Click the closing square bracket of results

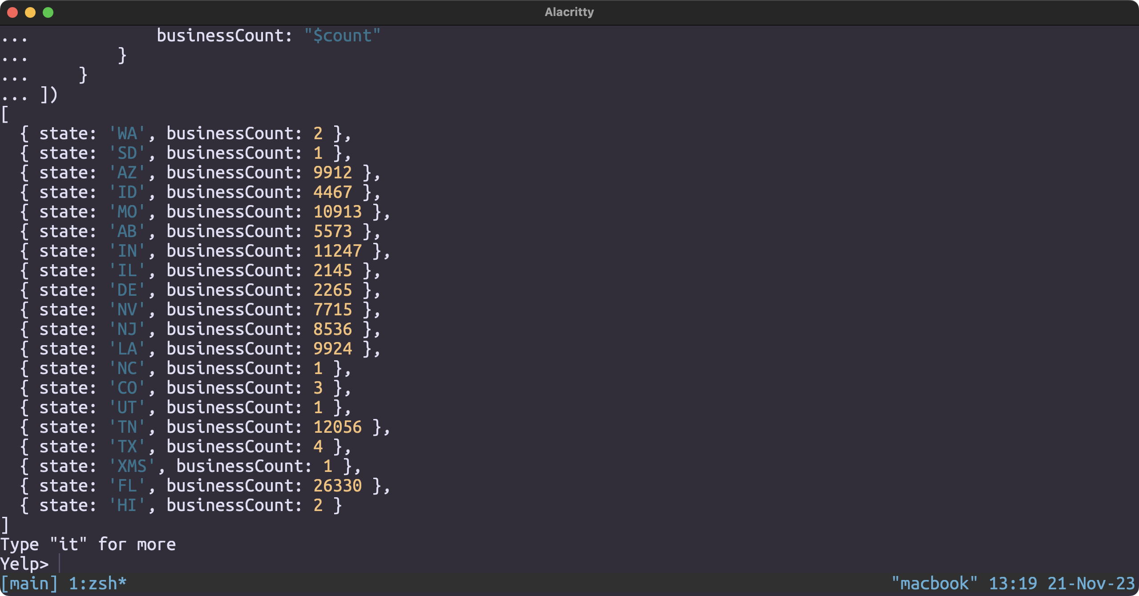tap(5, 525)
